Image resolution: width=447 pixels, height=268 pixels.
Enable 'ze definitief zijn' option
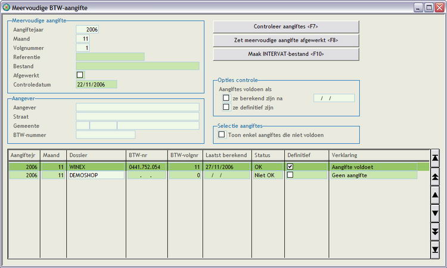[x=226, y=107]
